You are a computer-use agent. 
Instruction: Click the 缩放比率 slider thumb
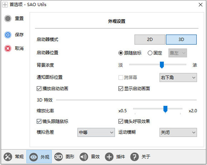point(165,109)
